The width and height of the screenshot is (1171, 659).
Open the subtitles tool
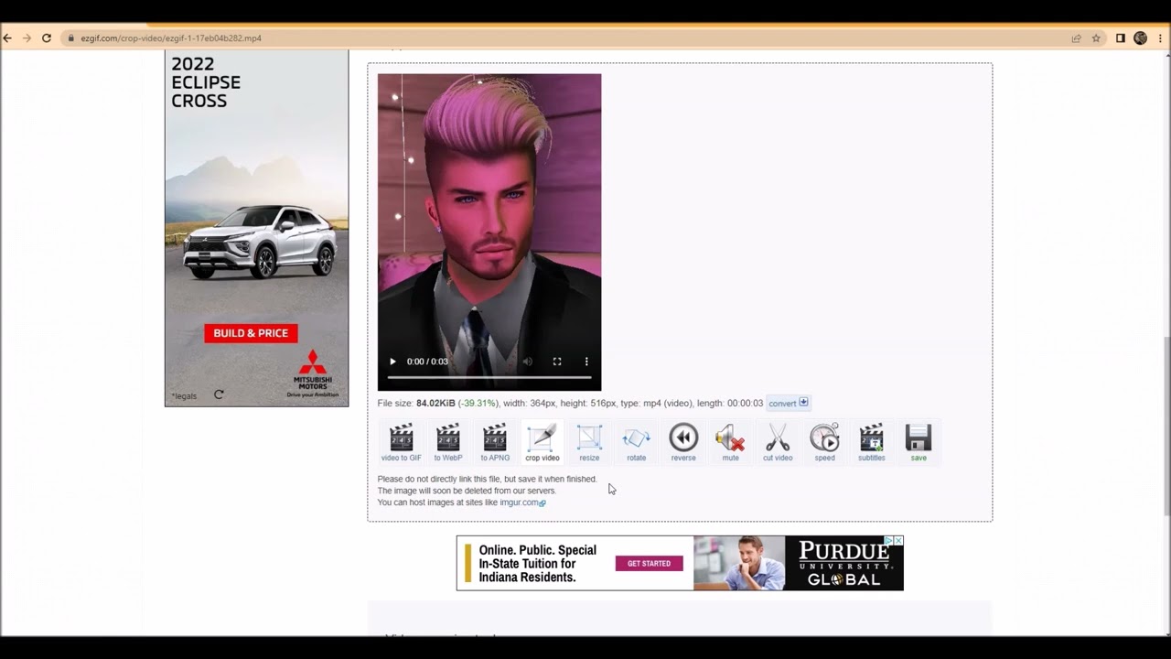(871, 442)
